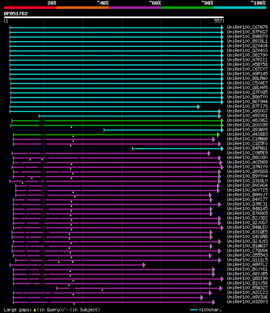Select the UniRef100_Q00X99 label

point(247,125)
